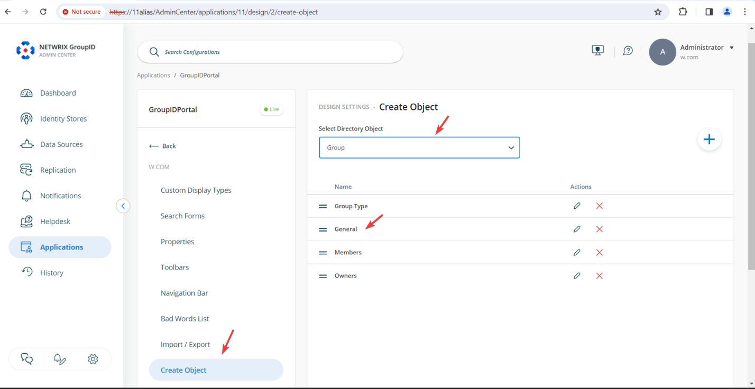The image size is (755, 389).
Task: Click GroupIDPortal breadcrumb
Action: pyautogui.click(x=200, y=75)
